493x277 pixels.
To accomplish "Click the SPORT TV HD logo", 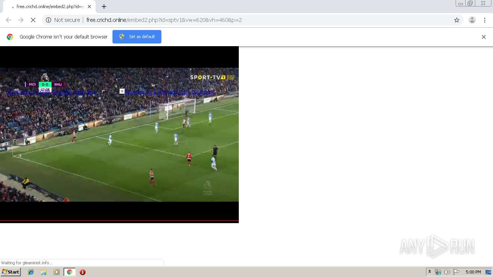I will pyautogui.click(x=212, y=77).
